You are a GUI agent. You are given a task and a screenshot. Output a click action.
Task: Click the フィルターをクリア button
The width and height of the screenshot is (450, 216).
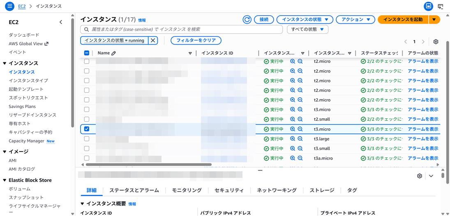pyautogui.click(x=196, y=40)
